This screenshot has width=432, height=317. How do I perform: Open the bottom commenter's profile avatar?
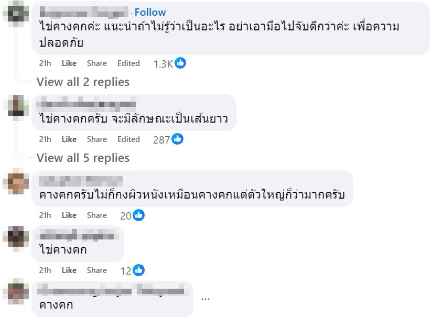(x=15, y=292)
